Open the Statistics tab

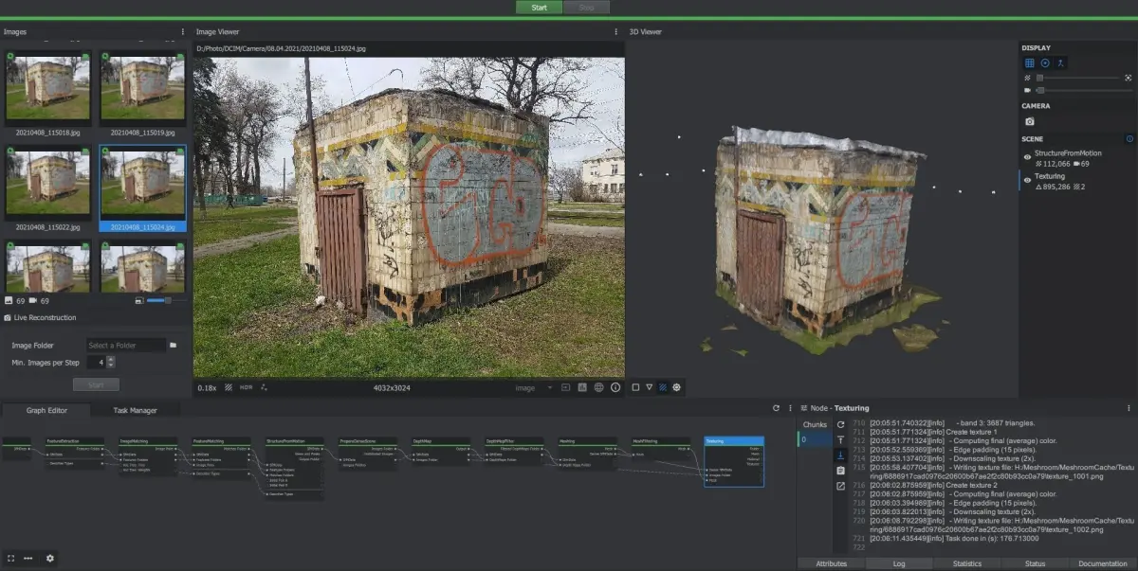coord(967,563)
